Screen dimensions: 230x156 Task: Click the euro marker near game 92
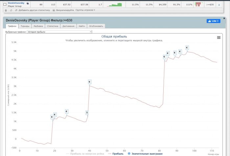[180, 52]
